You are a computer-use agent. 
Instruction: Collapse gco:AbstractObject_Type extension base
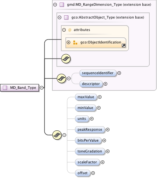pos(59,17)
